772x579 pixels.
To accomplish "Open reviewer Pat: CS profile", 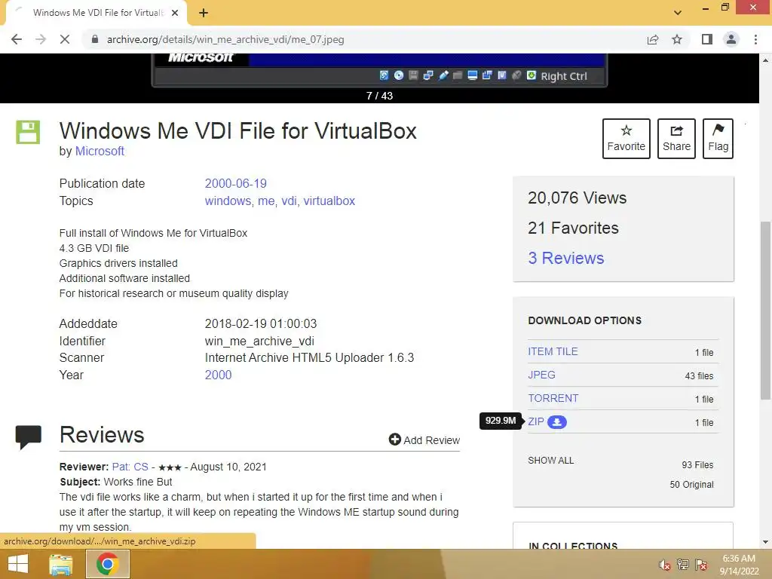I will point(130,467).
